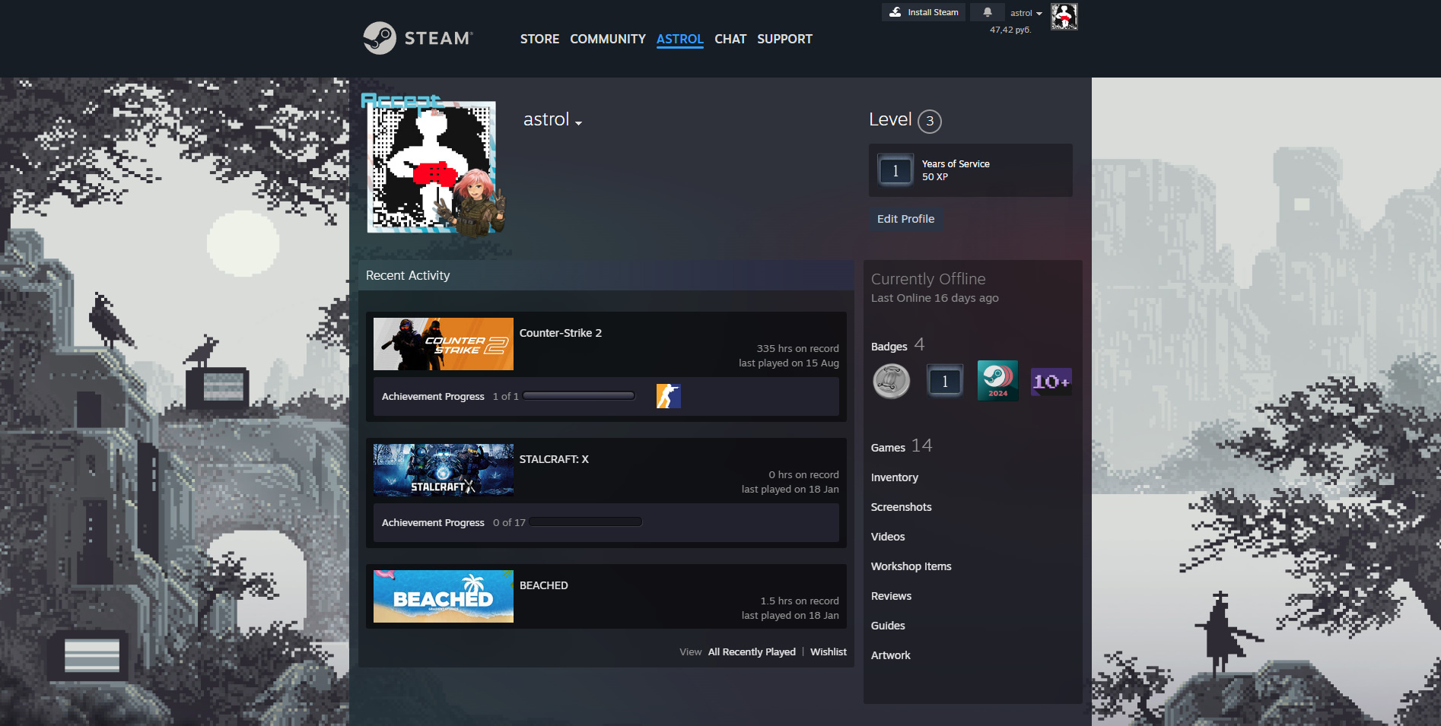Open the 10+ games collector badge

(1051, 381)
